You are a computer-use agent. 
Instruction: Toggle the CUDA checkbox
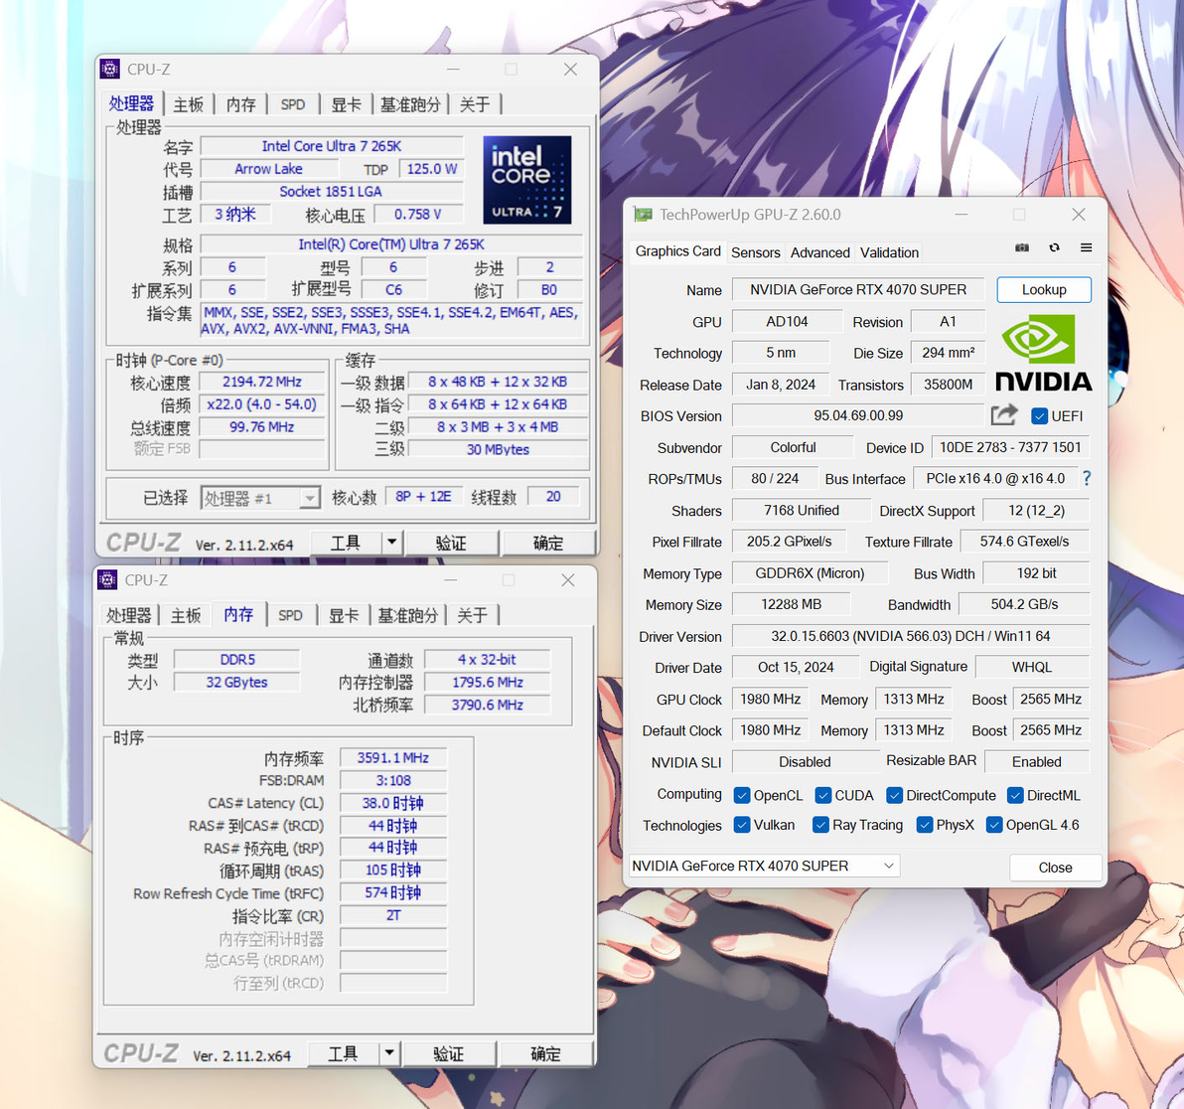click(823, 796)
